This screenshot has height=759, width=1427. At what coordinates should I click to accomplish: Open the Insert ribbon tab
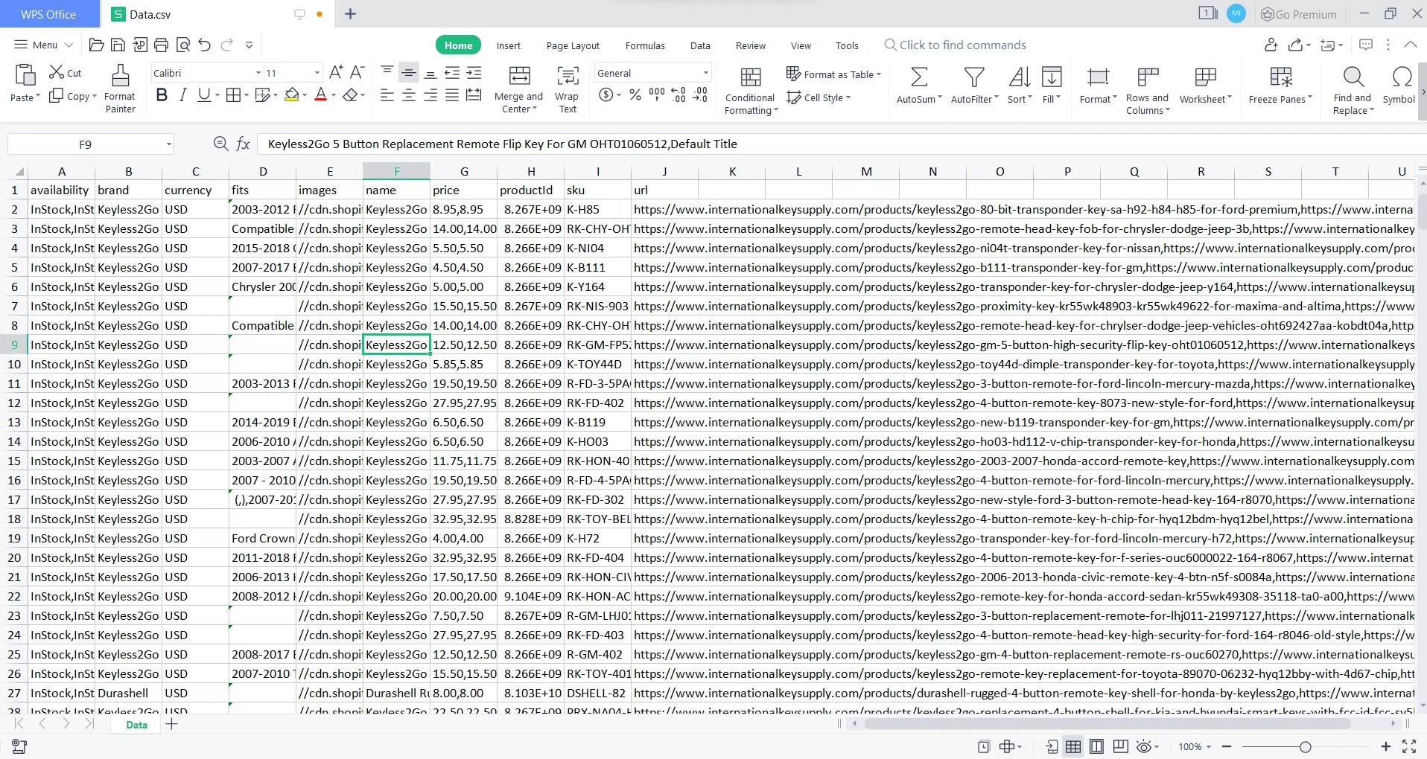click(x=509, y=45)
